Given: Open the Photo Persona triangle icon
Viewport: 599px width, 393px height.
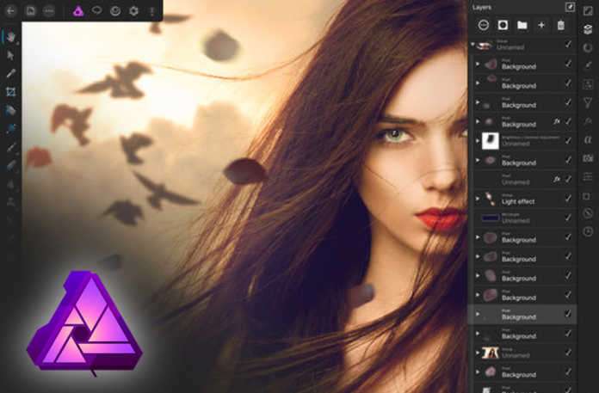Looking at the screenshot, I should (77, 11).
